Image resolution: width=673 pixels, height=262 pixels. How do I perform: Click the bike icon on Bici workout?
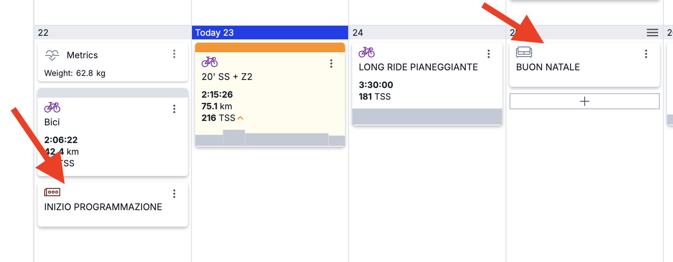pos(52,107)
